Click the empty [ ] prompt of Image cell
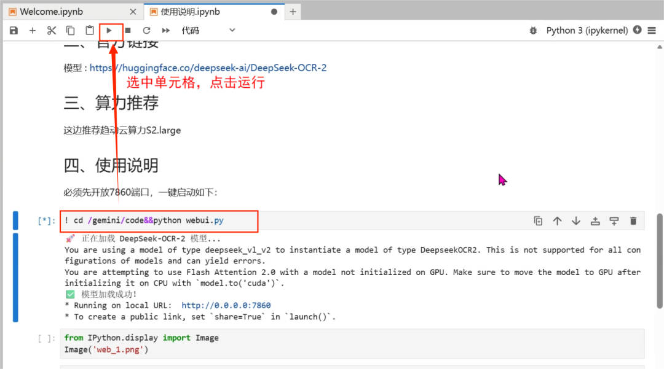Viewport: 664px width, 369px height. [46, 338]
